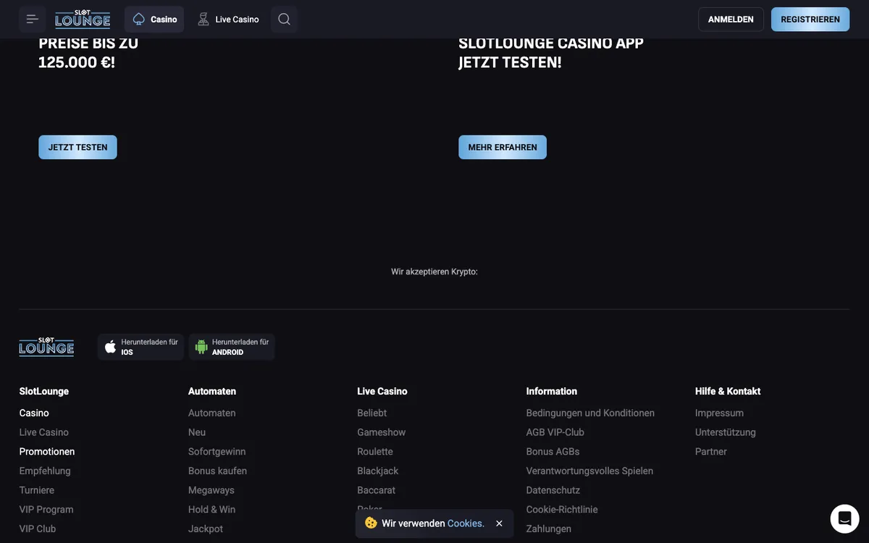The height and width of the screenshot is (543, 869).
Task: Open the Gameshow link
Action: 382,432
